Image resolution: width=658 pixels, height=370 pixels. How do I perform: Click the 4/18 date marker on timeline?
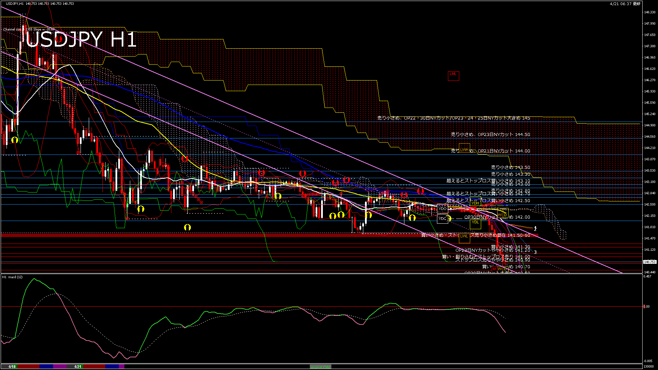(x=12, y=367)
